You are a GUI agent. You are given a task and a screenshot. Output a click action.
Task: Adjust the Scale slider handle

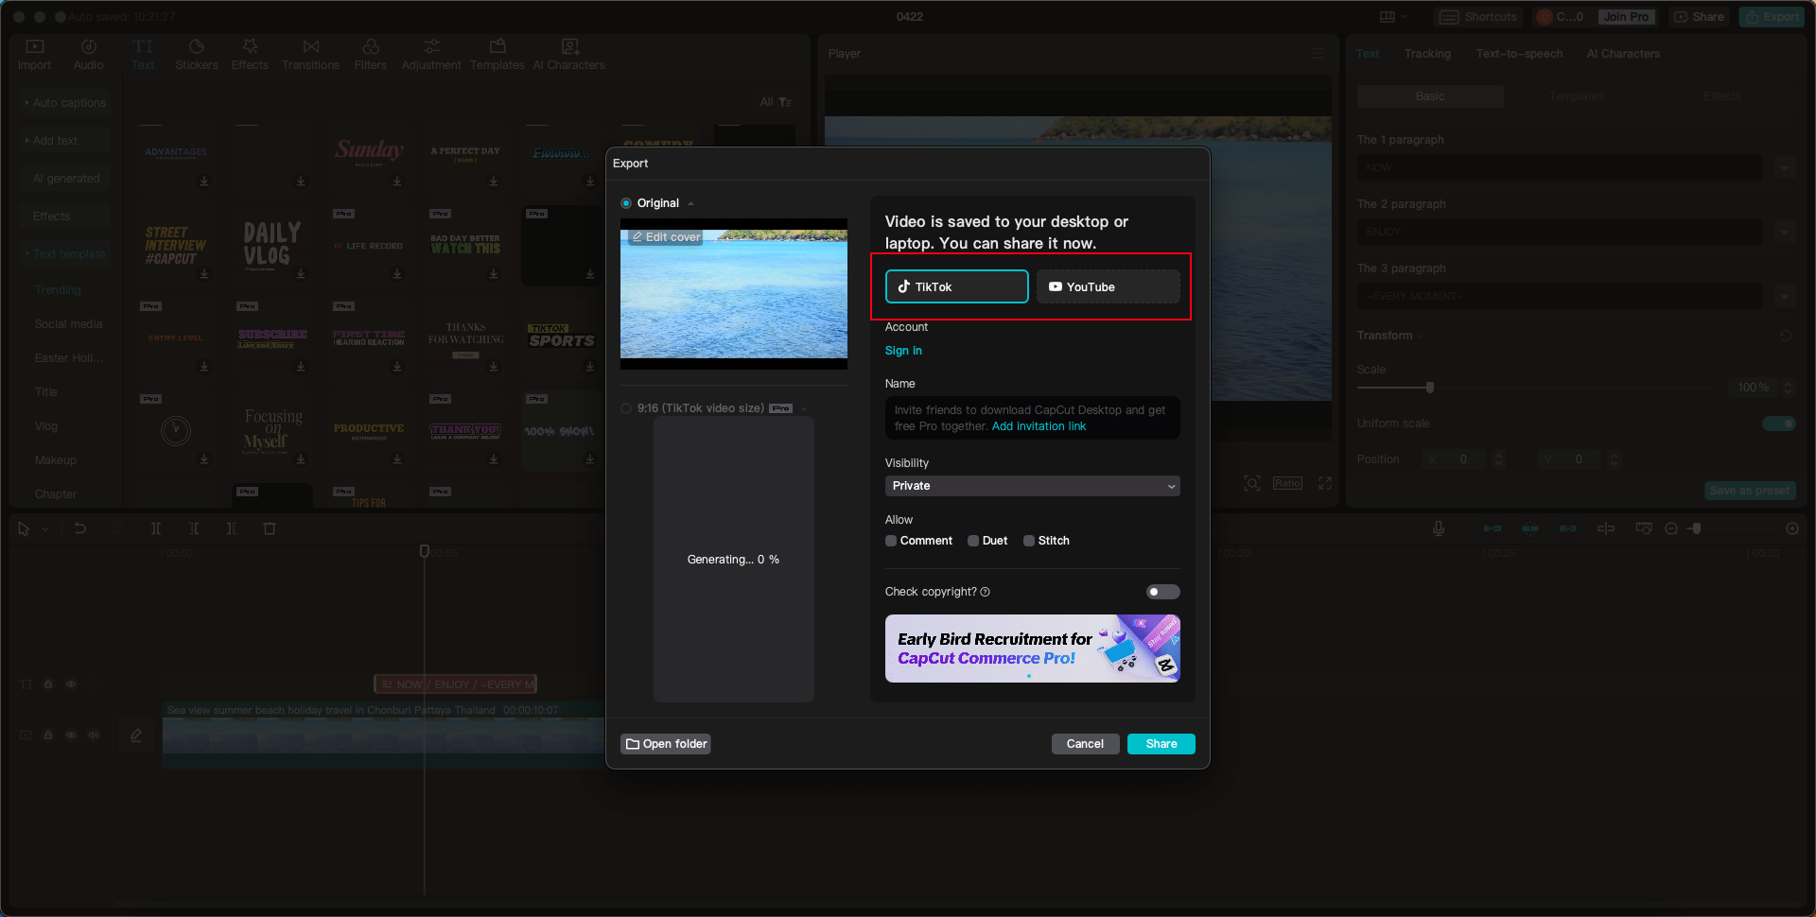point(1430,388)
